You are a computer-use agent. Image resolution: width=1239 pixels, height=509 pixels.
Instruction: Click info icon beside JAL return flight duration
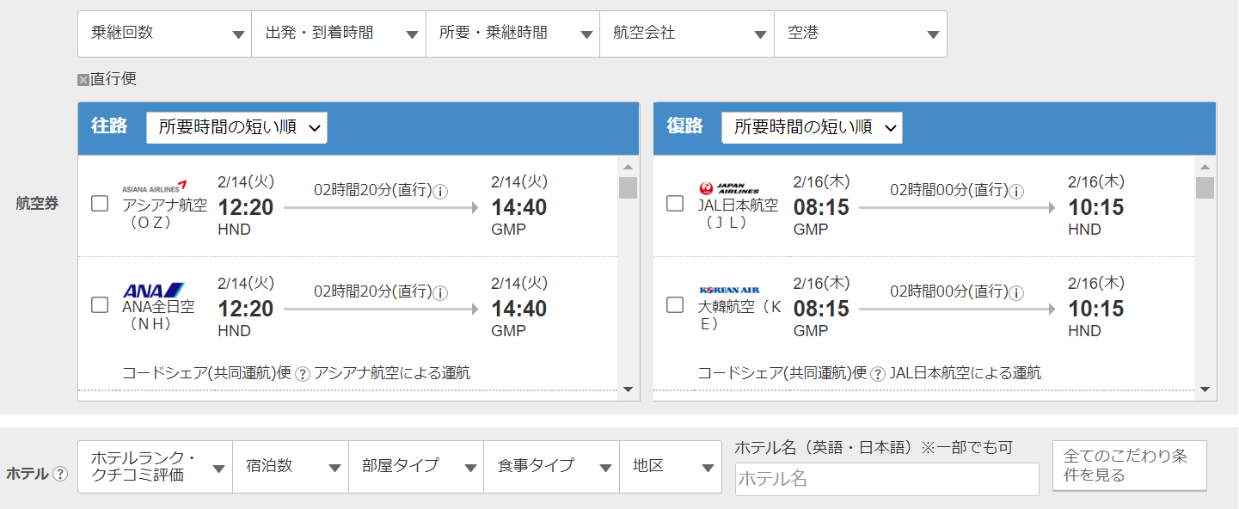(1016, 192)
